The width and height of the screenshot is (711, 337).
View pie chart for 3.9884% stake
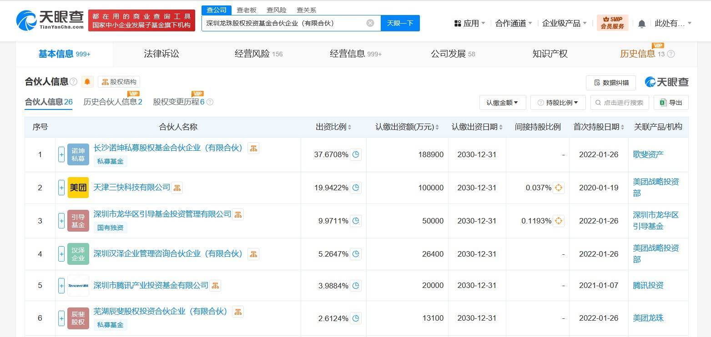pyautogui.click(x=356, y=286)
